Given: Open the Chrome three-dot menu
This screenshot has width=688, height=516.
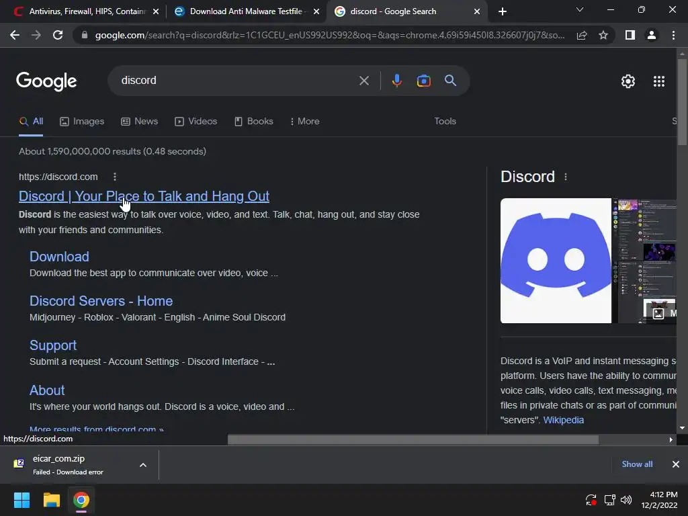Looking at the screenshot, I should (x=673, y=35).
